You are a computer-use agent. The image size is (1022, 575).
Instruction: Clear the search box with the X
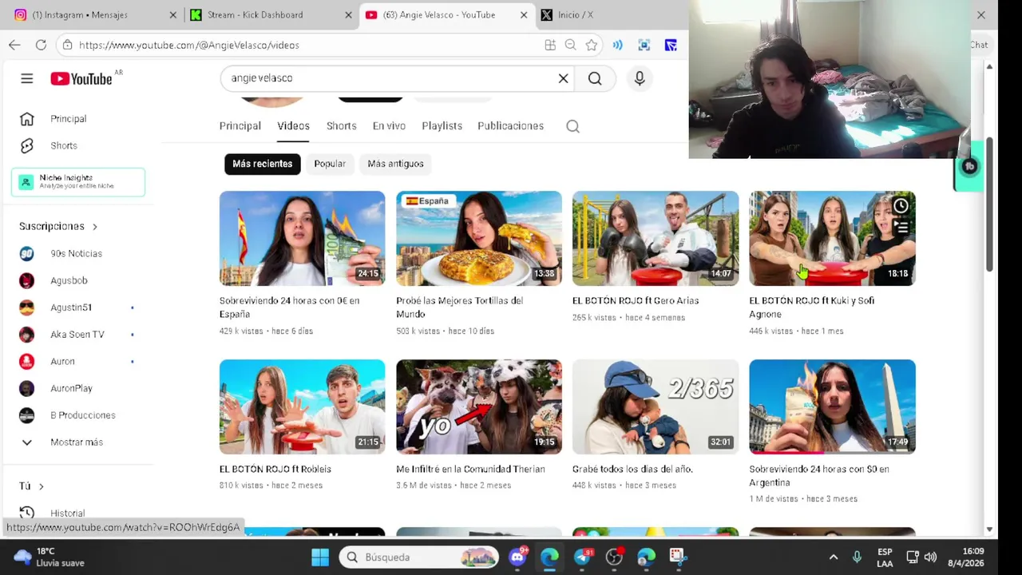coord(563,78)
